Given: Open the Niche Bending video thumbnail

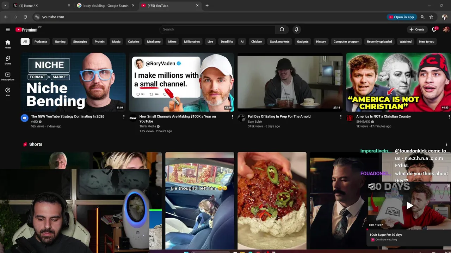Looking at the screenshot, I should click(73, 82).
